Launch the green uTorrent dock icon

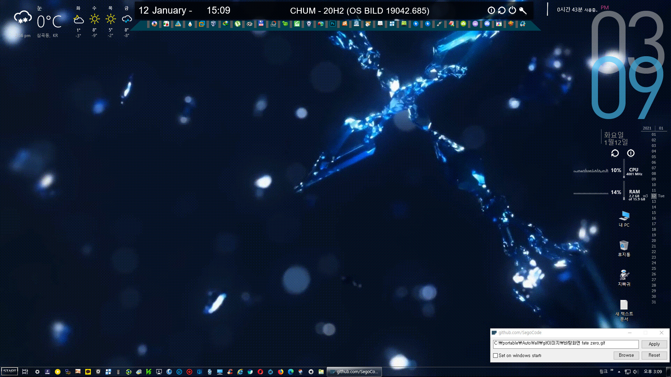click(238, 24)
